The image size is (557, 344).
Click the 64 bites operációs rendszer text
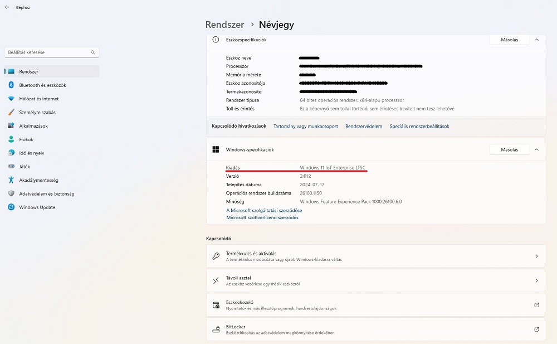coord(352,100)
